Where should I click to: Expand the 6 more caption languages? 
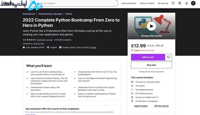pyautogui.click(x=93, y=48)
